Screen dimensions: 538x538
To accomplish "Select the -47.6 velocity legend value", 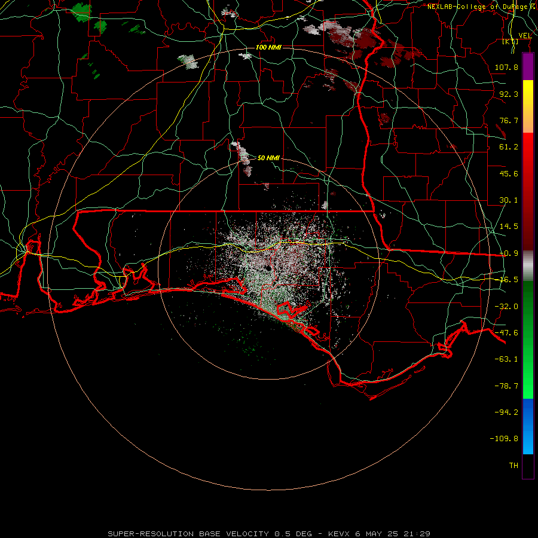I will point(506,333).
